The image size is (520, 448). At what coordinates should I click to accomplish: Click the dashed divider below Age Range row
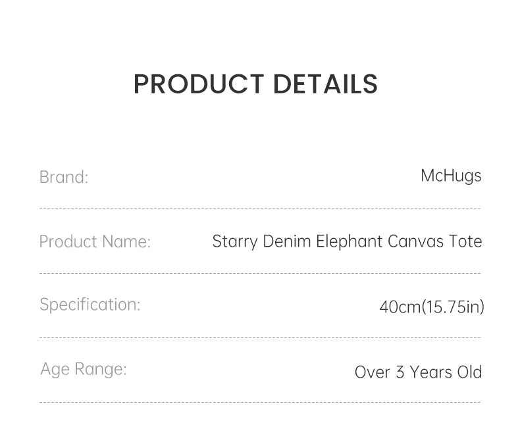pyautogui.click(x=260, y=402)
